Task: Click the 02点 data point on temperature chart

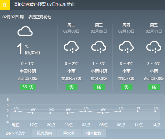Action: (x=85, y=111)
